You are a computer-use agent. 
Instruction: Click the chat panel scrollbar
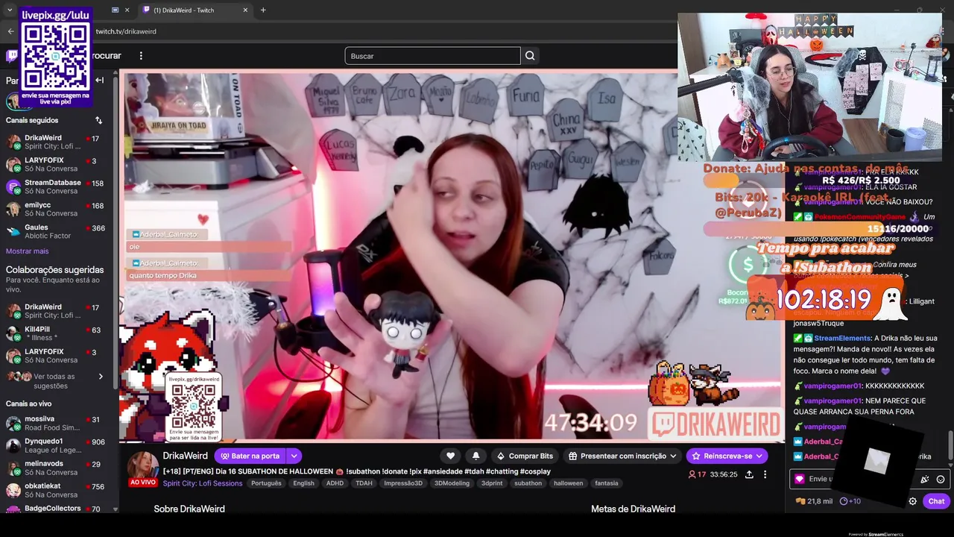tap(950, 444)
